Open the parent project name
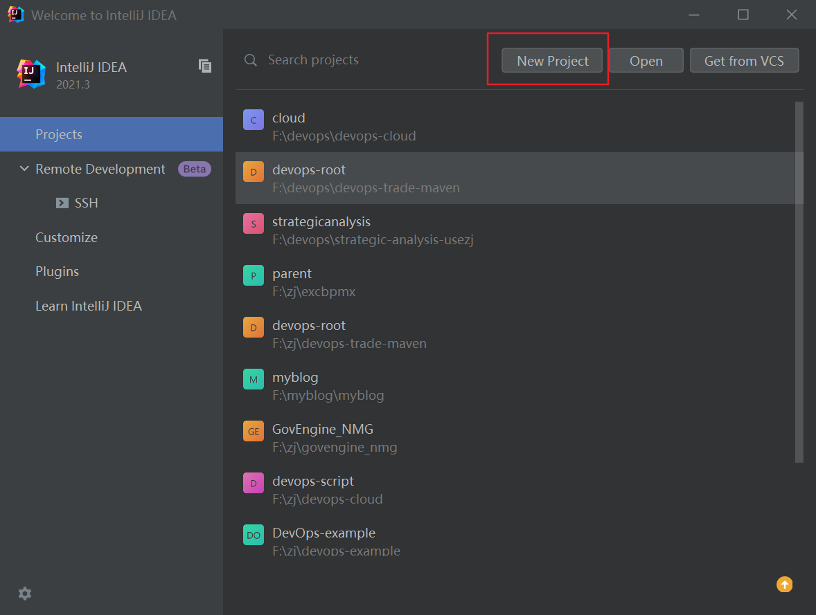This screenshot has width=816, height=615. [x=292, y=273]
